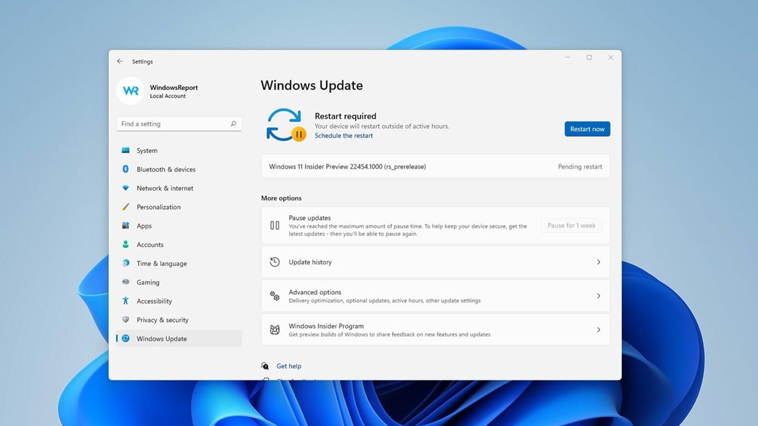This screenshot has width=758, height=426.
Task: Select the Personalization brush icon
Action: coord(125,207)
